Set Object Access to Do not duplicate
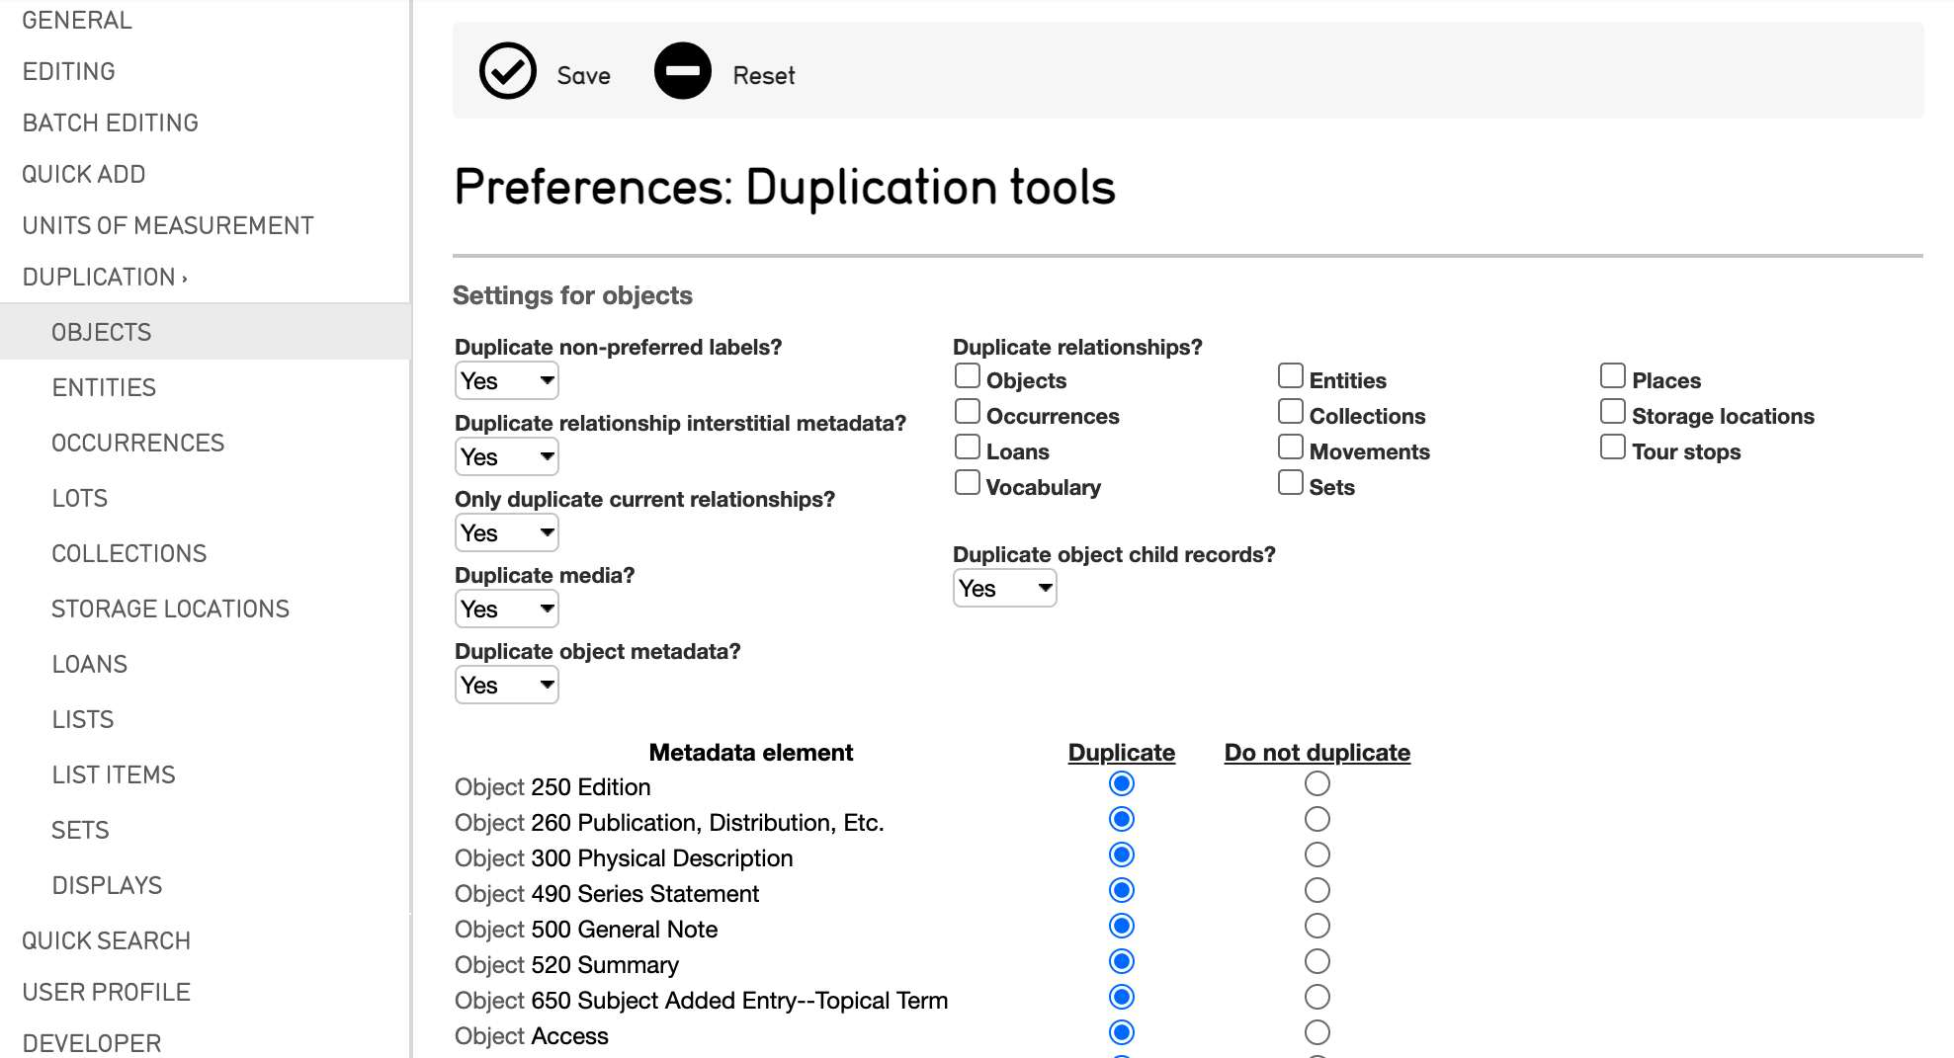The height and width of the screenshot is (1058, 1954). (x=1317, y=1033)
